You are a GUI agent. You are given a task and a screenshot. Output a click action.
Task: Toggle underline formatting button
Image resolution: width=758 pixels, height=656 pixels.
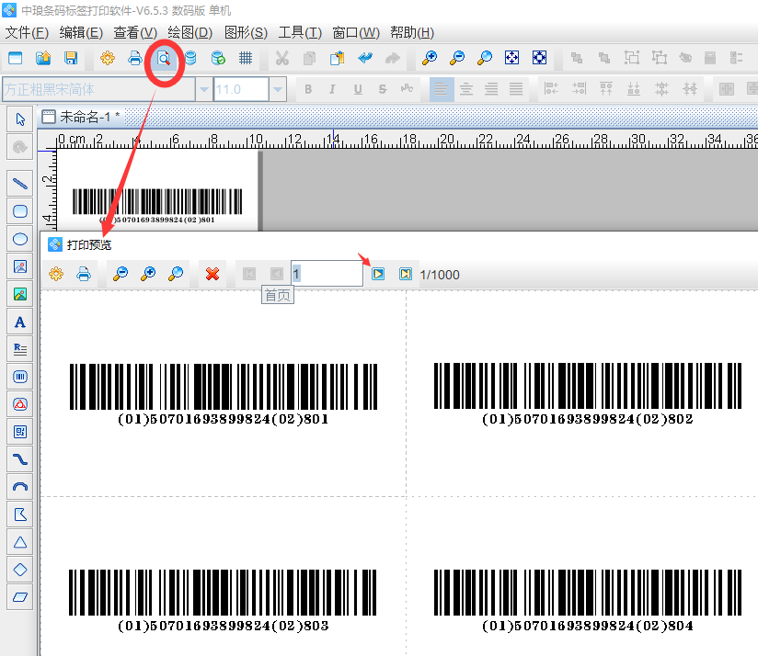click(x=358, y=89)
